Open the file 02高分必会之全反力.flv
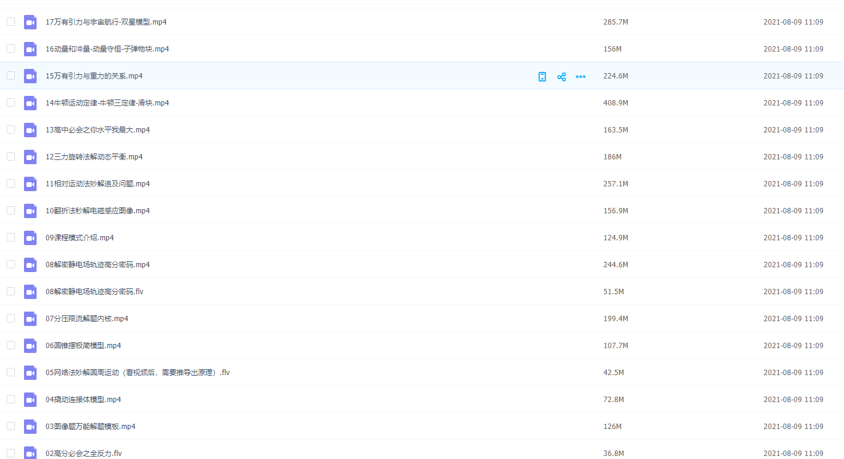 pos(84,454)
